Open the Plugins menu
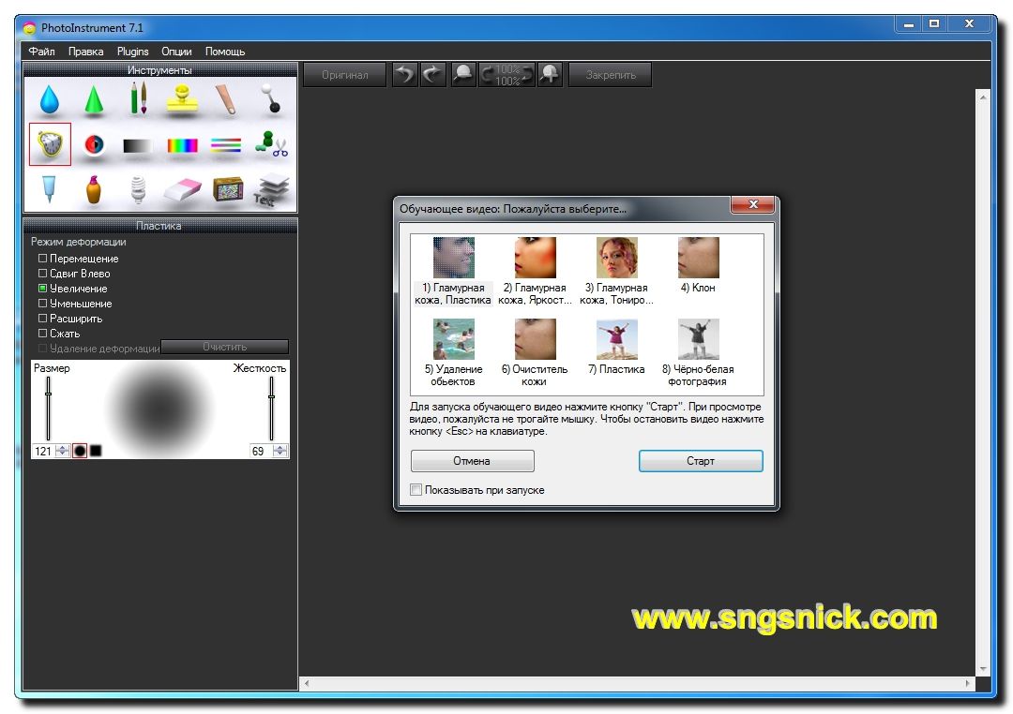 click(x=132, y=52)
